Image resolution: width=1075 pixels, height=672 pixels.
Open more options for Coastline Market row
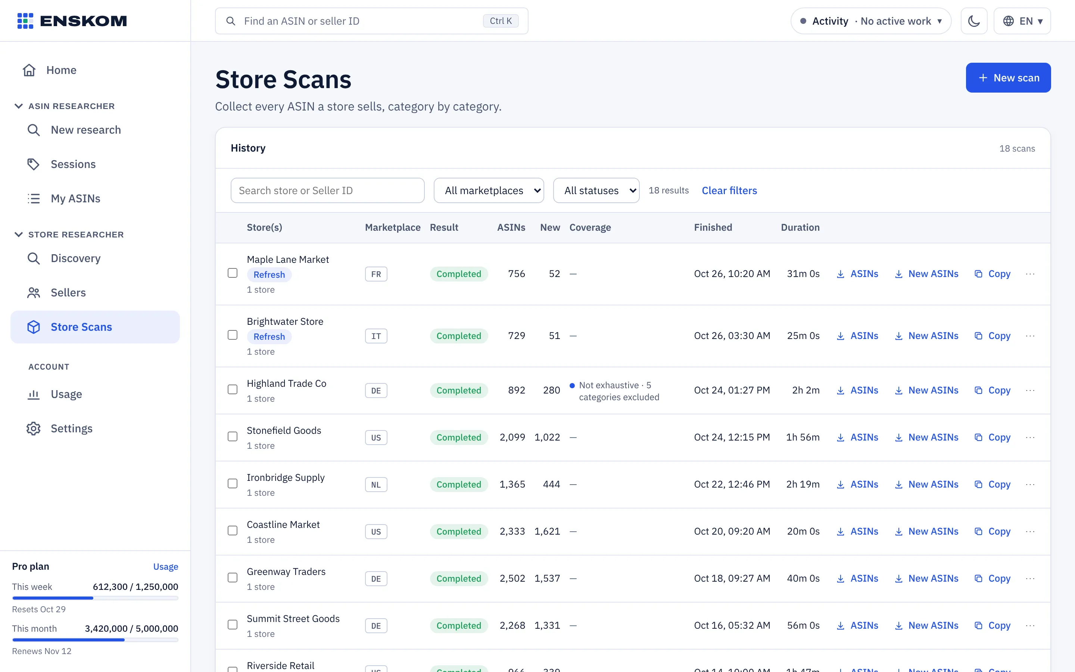point(1030,531)
